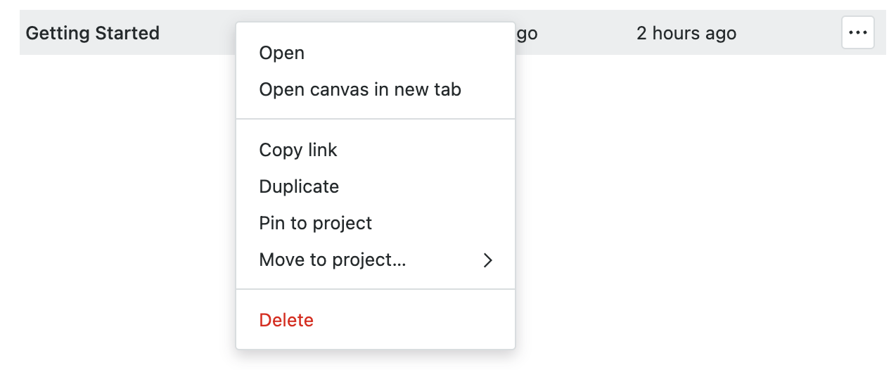Pick the Duplicate menu entry
This screenshot has height=370, width=896.
click(299, 187)
